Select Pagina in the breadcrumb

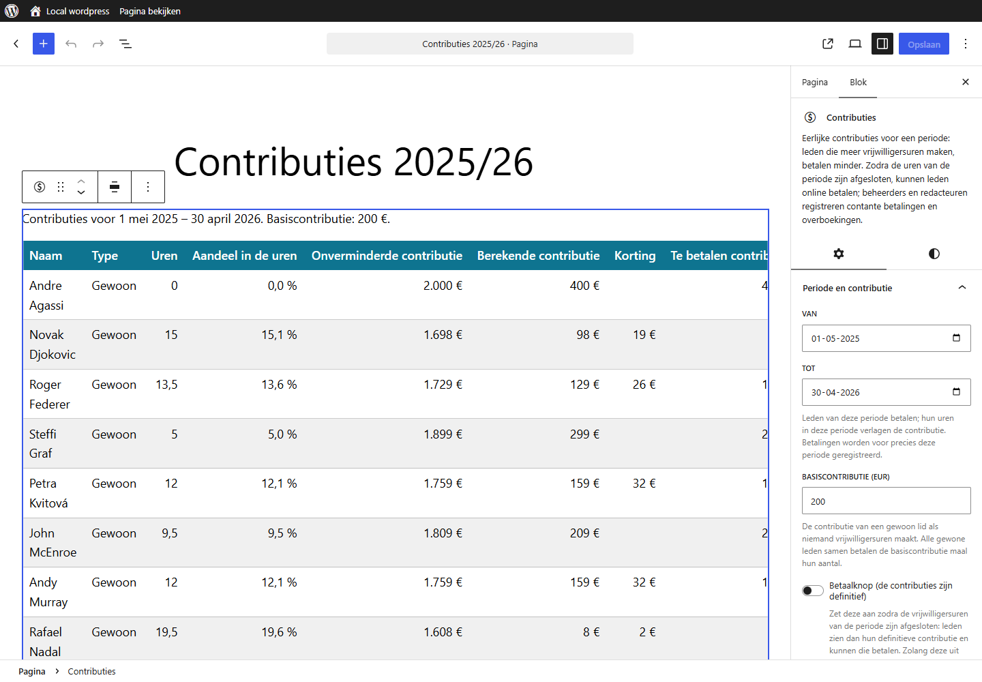click(32, 671)
